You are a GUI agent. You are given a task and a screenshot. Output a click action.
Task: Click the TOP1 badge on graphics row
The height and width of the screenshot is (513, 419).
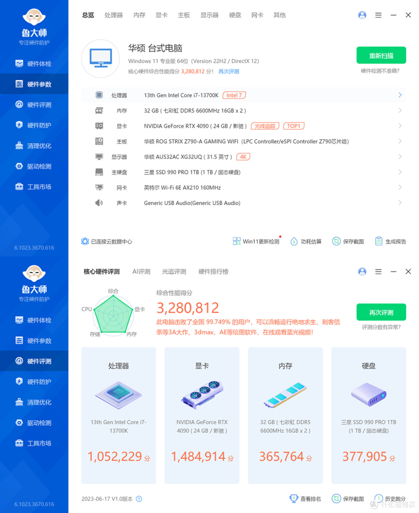[x=294, y=126]
